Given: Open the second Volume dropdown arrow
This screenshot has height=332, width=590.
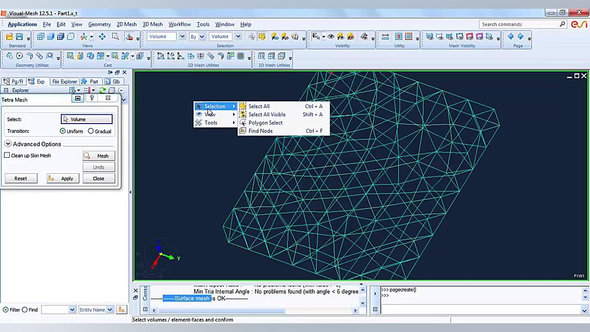Looking at the screenshot, I should [x=238, y=36].
